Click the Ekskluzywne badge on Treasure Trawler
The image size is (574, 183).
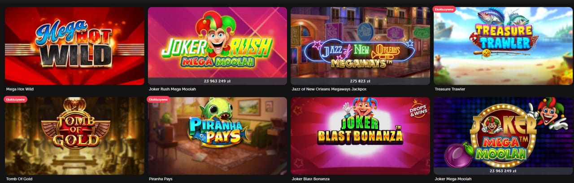tap(444, 9)
